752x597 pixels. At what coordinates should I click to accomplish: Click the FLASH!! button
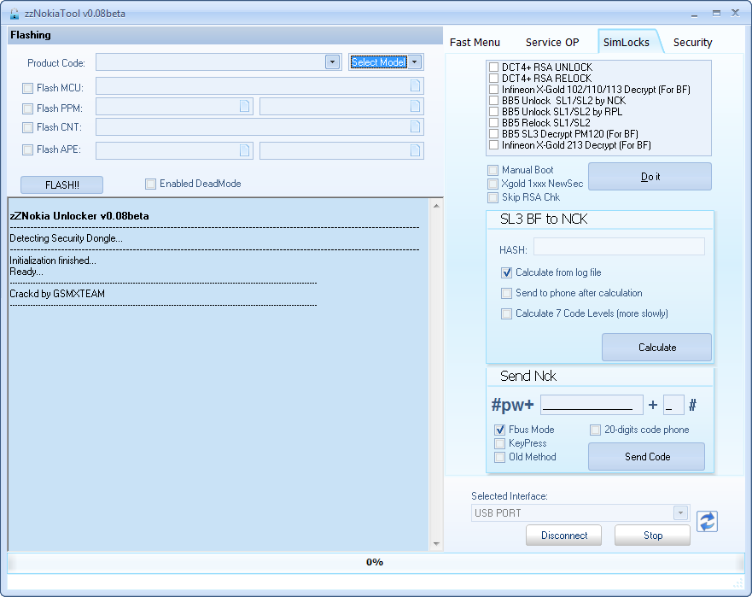click(61, 184)
